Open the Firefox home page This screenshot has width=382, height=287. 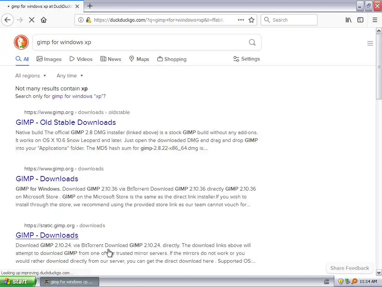tap(44, 20)
